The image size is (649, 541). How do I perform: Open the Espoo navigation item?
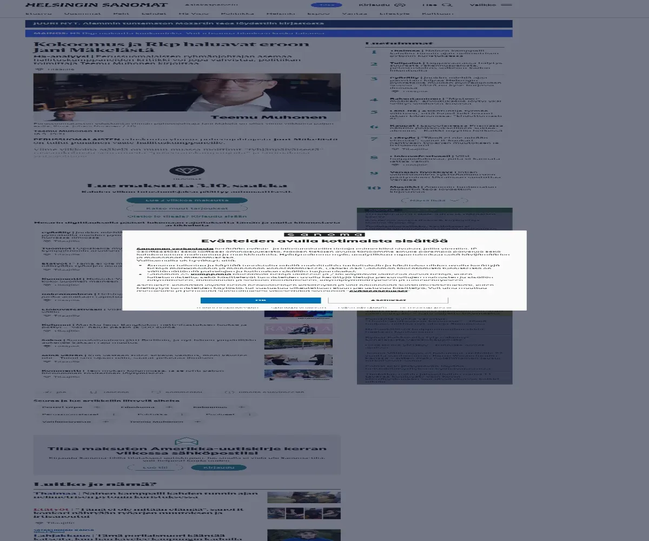coord(319,13)
